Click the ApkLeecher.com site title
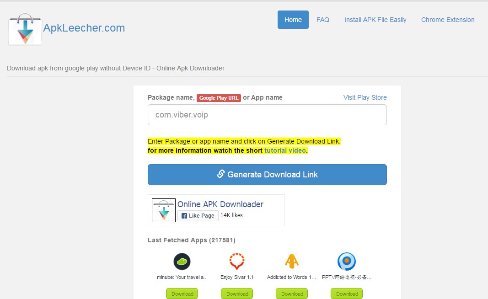 (84, 28)
